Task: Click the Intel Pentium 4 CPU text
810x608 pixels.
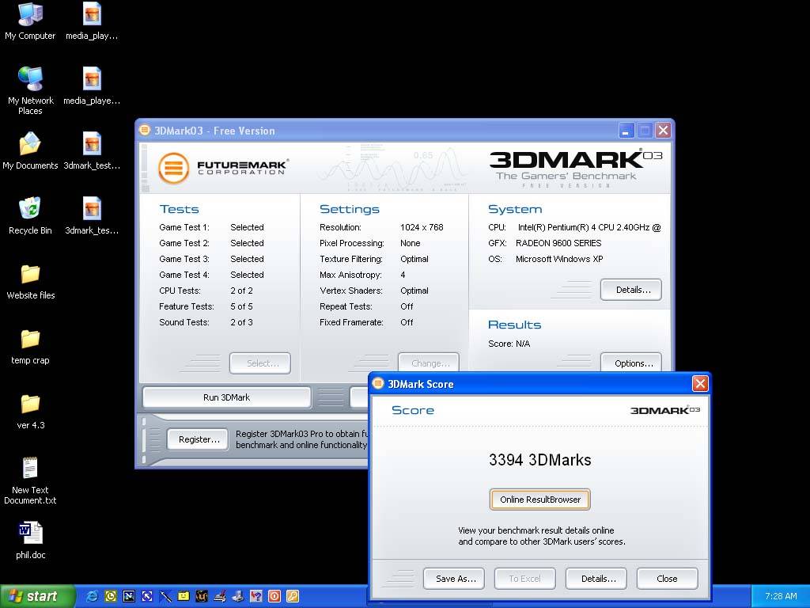Action: pos(589,227)
